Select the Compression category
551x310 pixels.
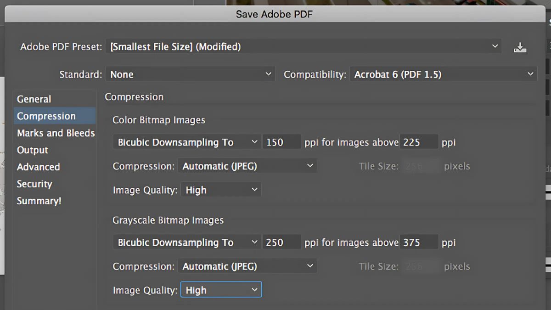55,116
